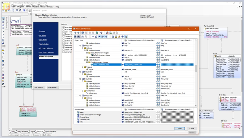The image size is (244, 138).
Task: Toggle the Auto-disp option checkbox
Action: pos(63,27)
